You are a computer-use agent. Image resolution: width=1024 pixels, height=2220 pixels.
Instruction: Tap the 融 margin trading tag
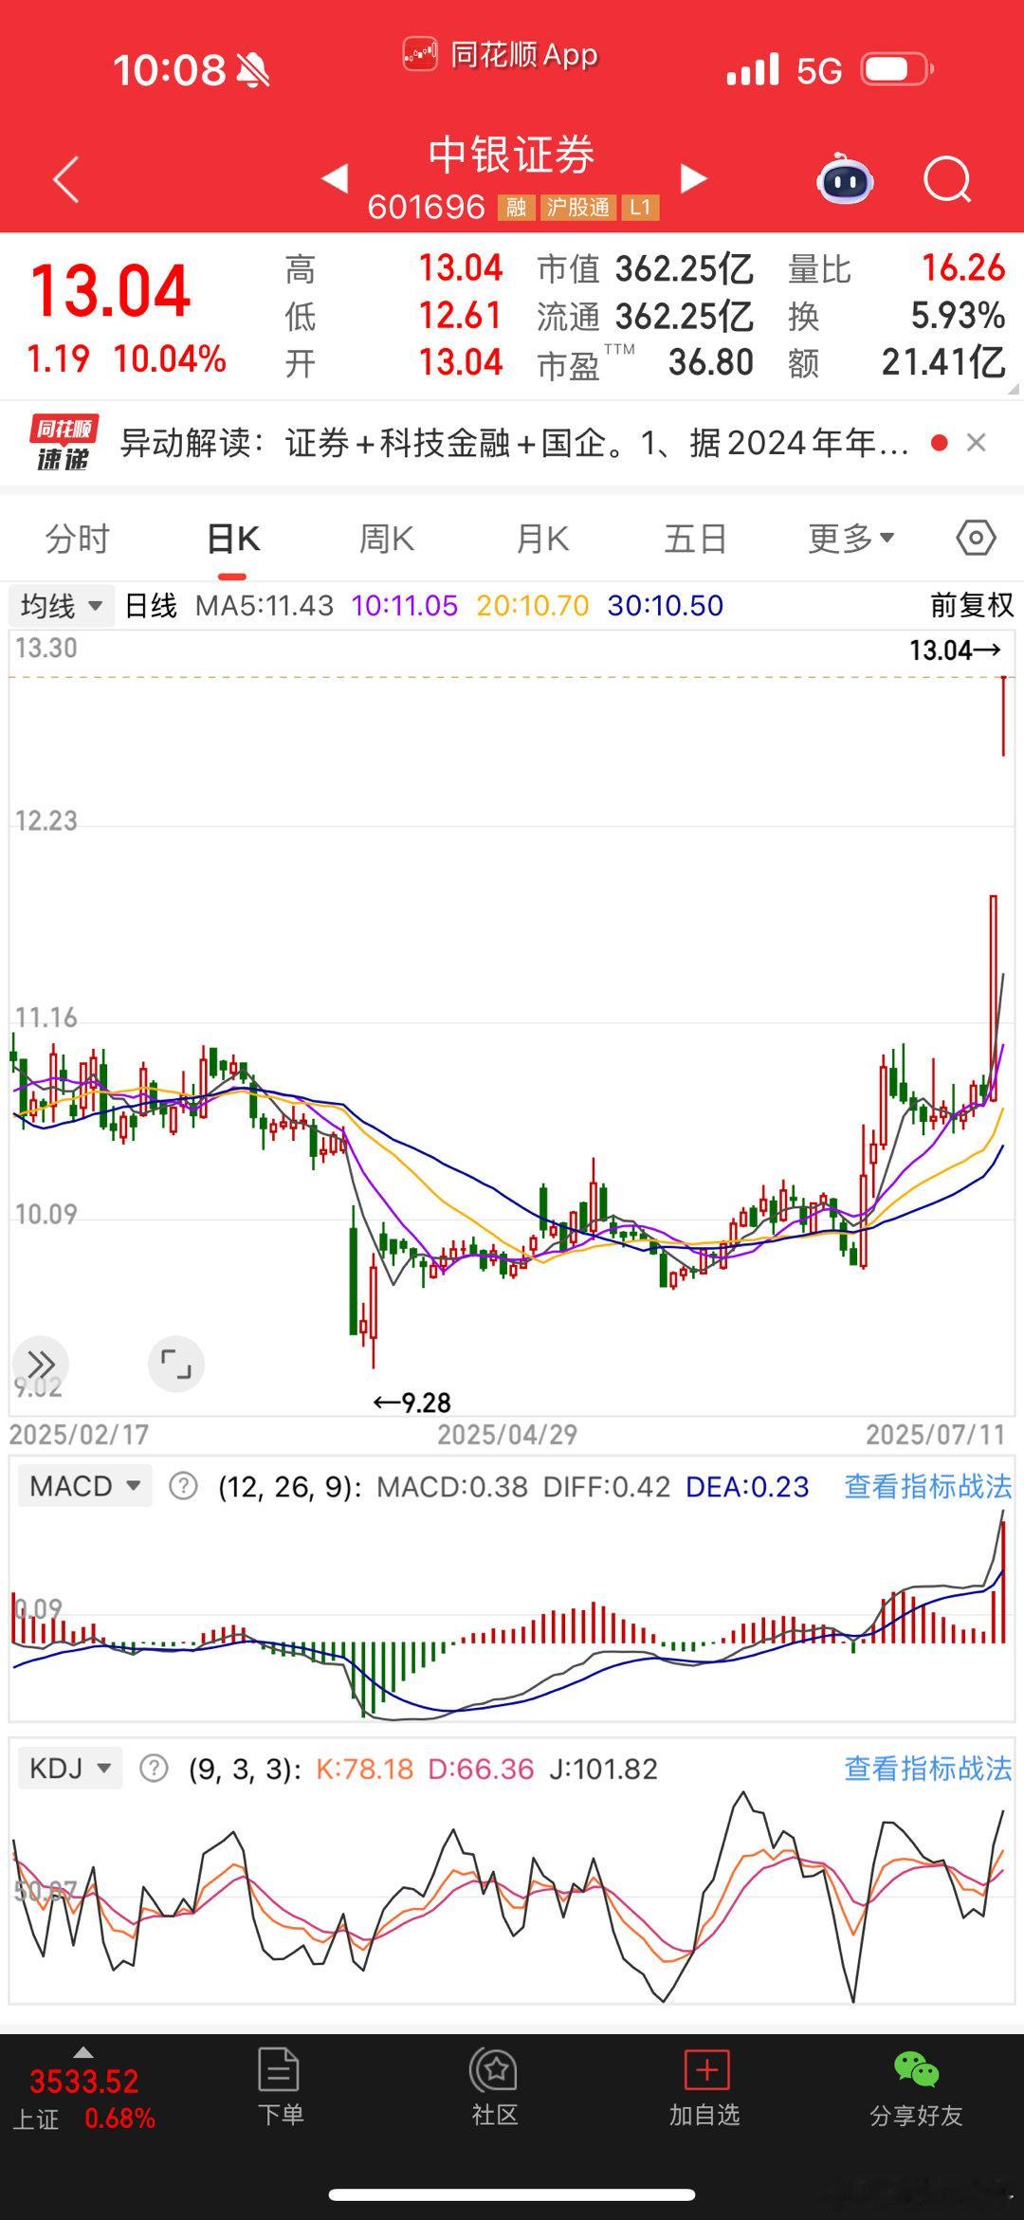tap(517, 208)
